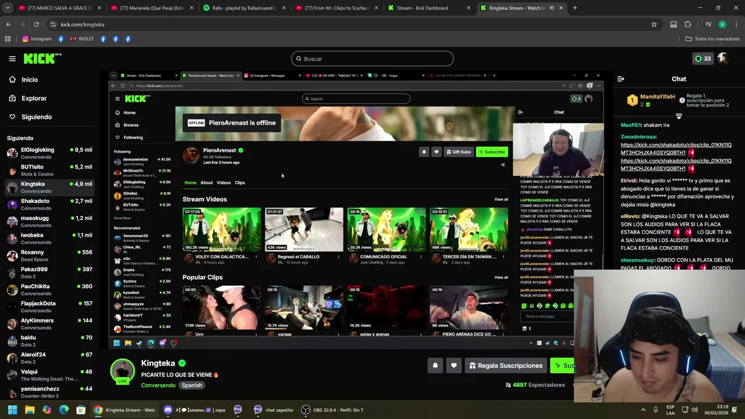Reload the page in Chrome
745x419 pixels.
(36, 24)
